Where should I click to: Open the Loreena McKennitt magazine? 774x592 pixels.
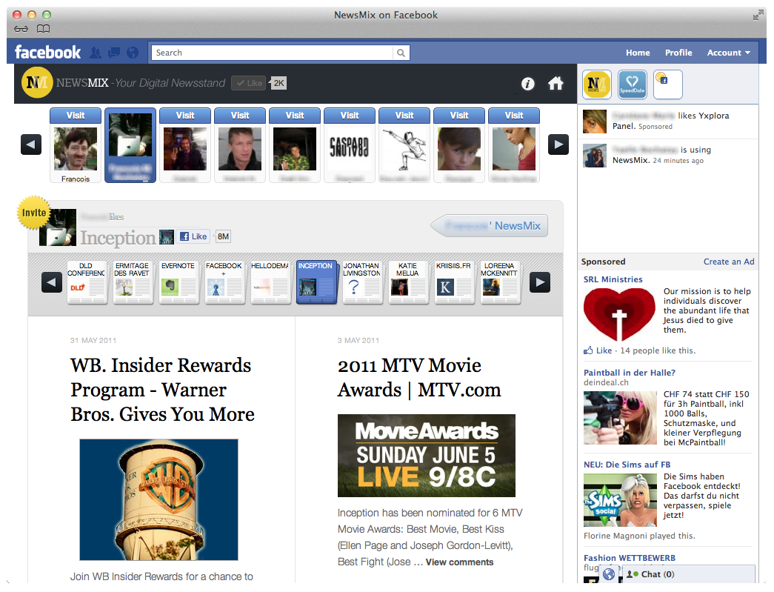click(x=499, y=282)
